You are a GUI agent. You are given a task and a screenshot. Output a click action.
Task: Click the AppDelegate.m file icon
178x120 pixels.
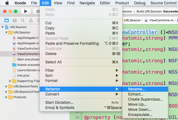coord(14,43)
